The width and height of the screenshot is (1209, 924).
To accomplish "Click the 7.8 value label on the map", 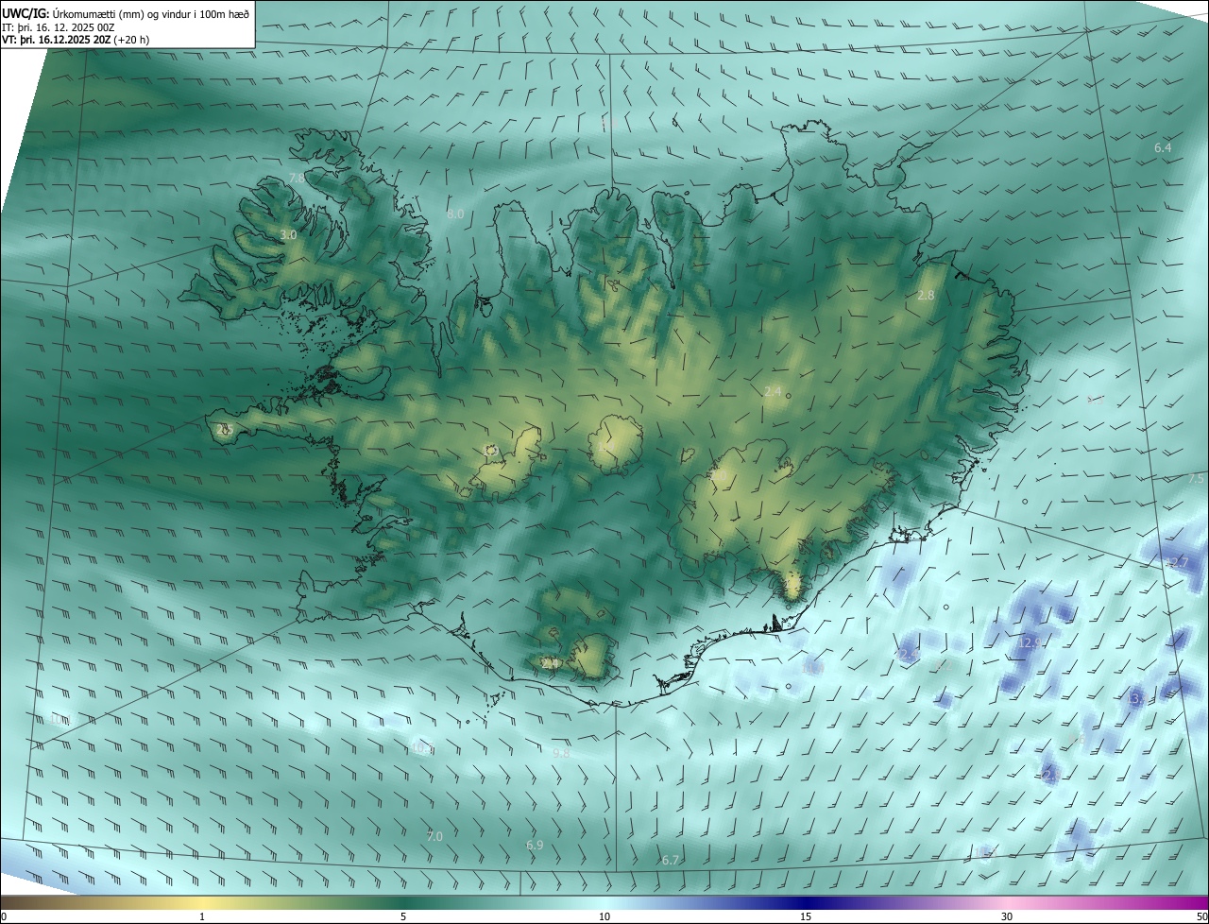I will click(x=297, y=179).
